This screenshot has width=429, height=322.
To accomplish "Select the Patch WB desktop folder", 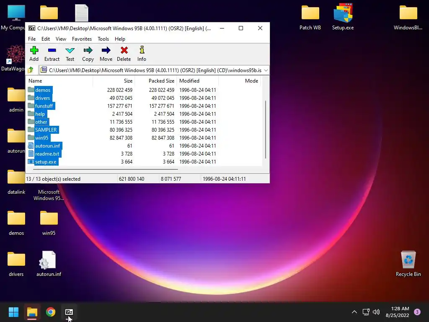I will point(310,17).
